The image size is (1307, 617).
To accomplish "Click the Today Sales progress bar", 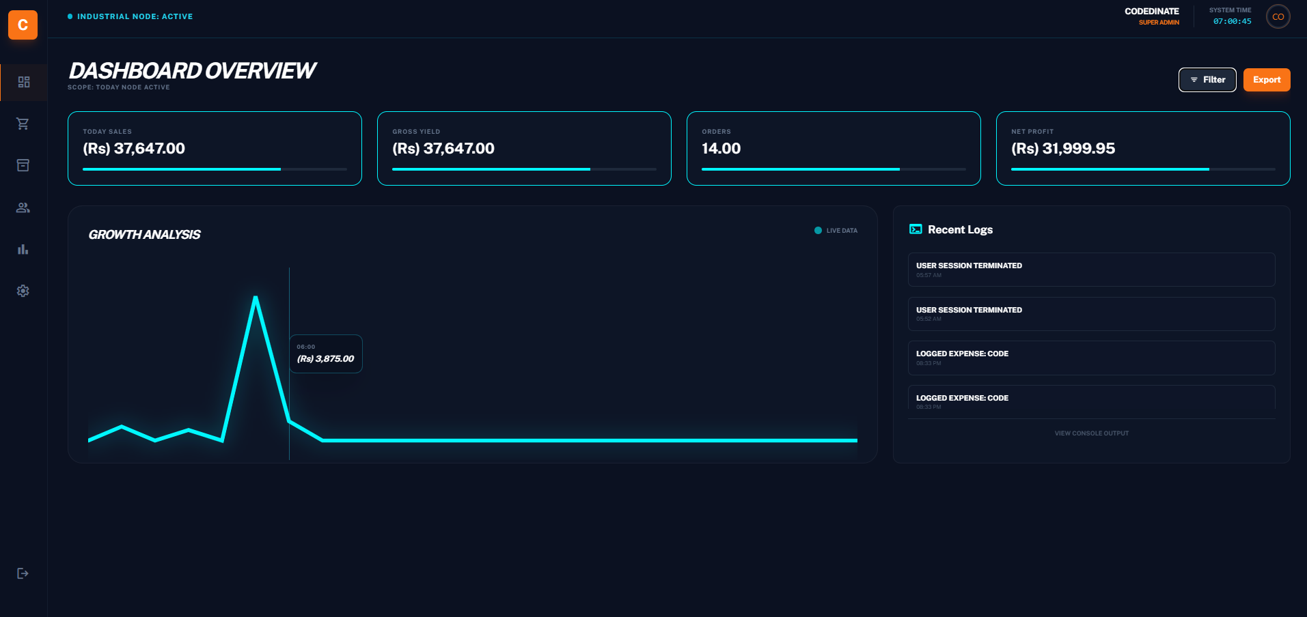I will [x=215, y=169].
